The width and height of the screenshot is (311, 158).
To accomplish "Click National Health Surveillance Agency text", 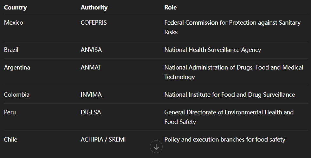I will click(212, 50).
